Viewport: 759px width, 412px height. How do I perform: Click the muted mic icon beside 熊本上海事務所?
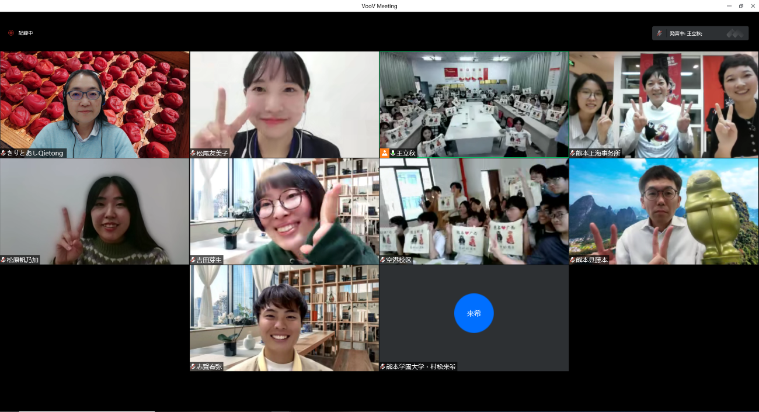coord(573,154)
